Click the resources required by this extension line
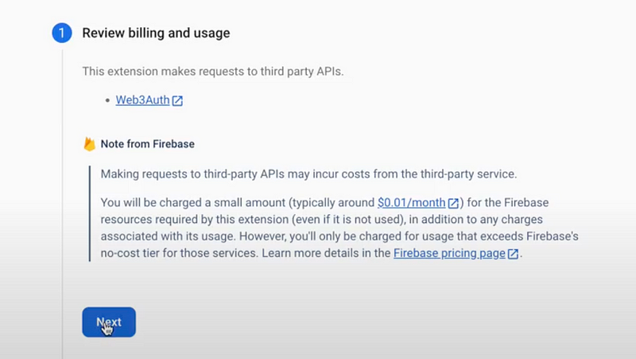The height and width of the screenshot is (359, 636). (x=321, y=220)
